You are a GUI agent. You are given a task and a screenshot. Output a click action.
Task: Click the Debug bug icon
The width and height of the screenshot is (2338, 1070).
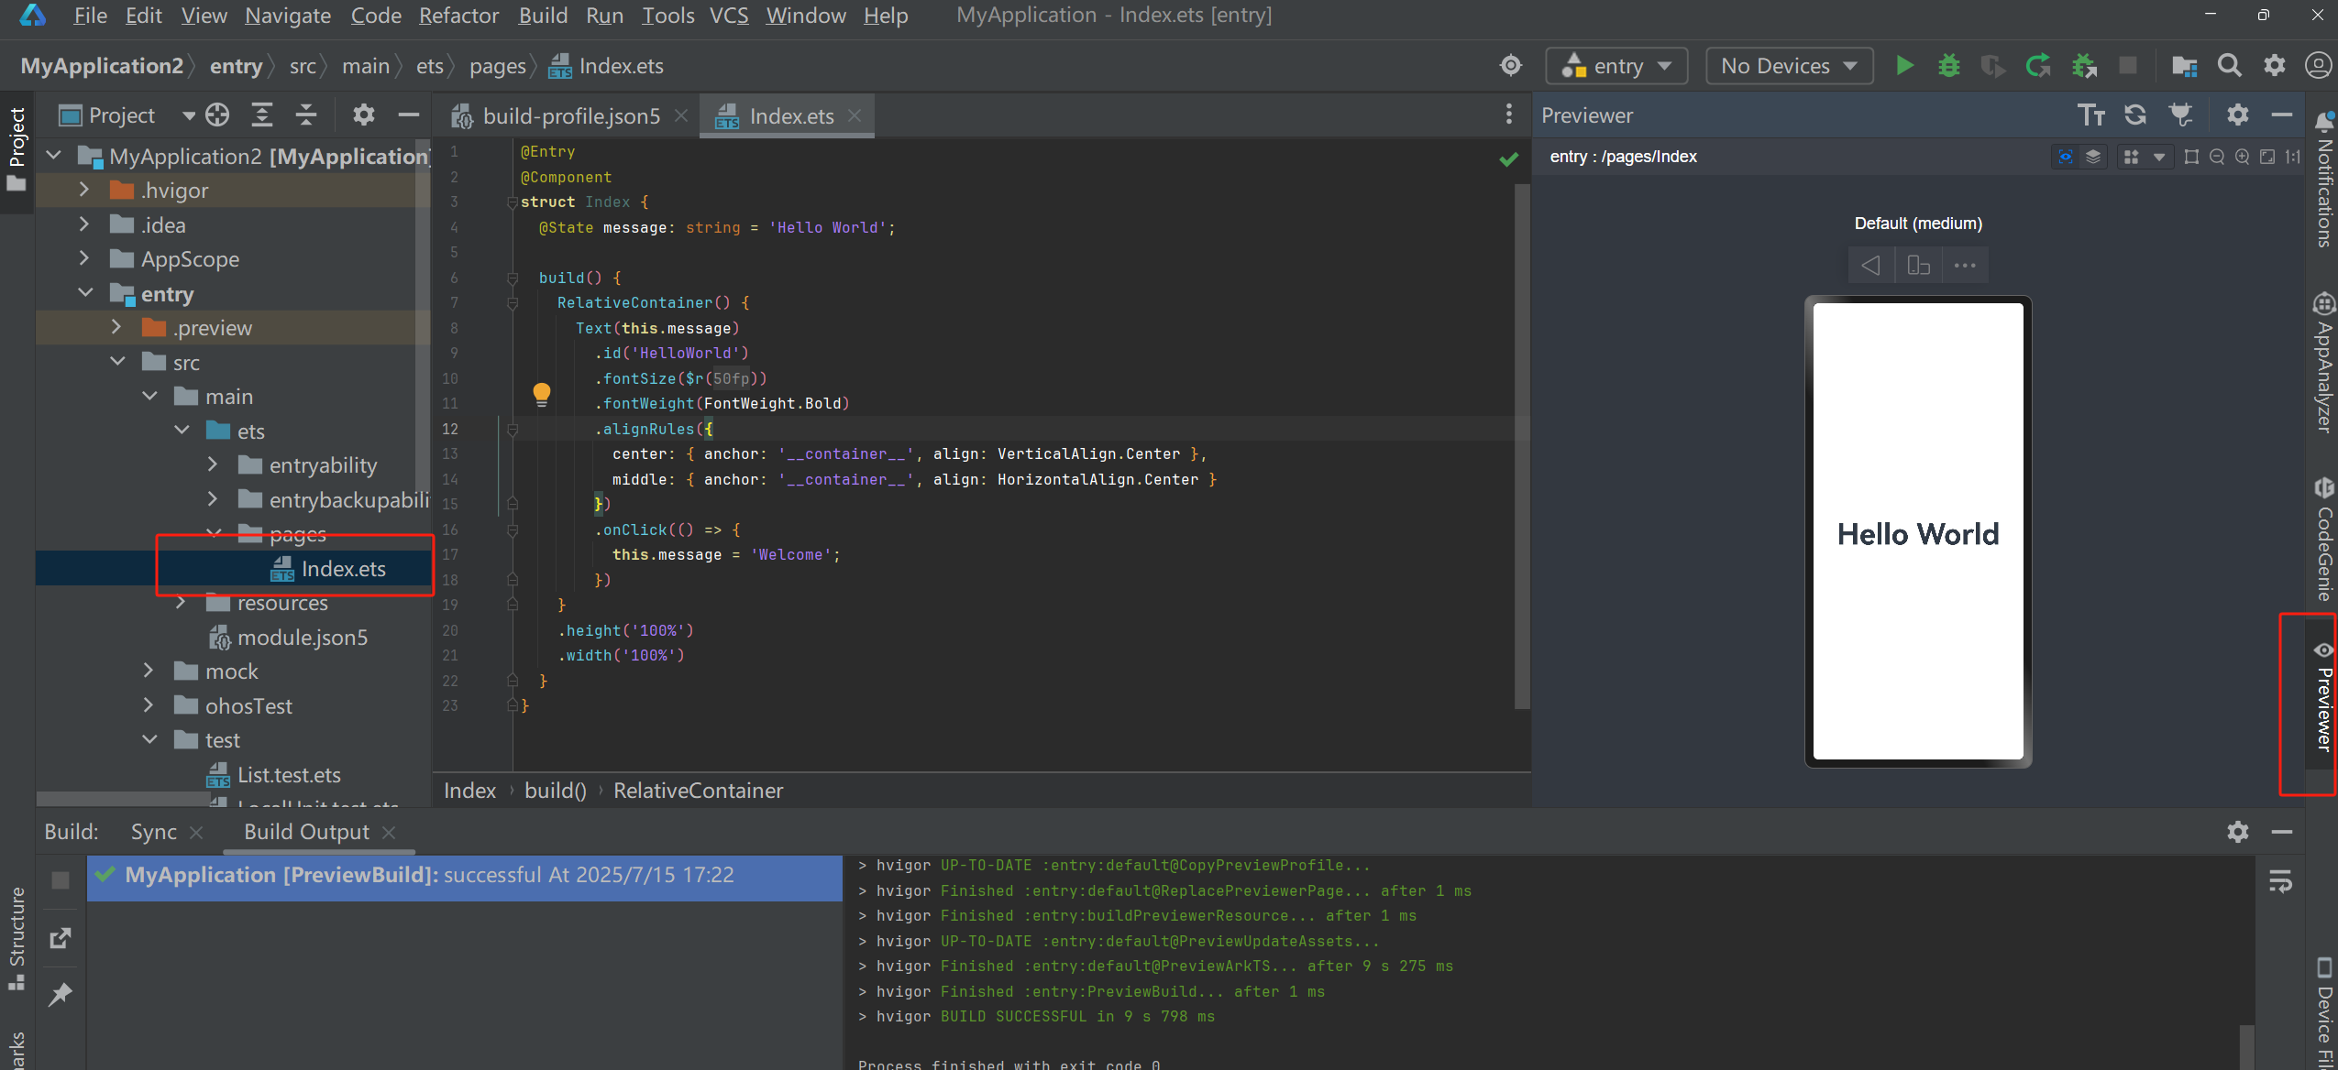pyautogui.click(x=1948, y=66)
